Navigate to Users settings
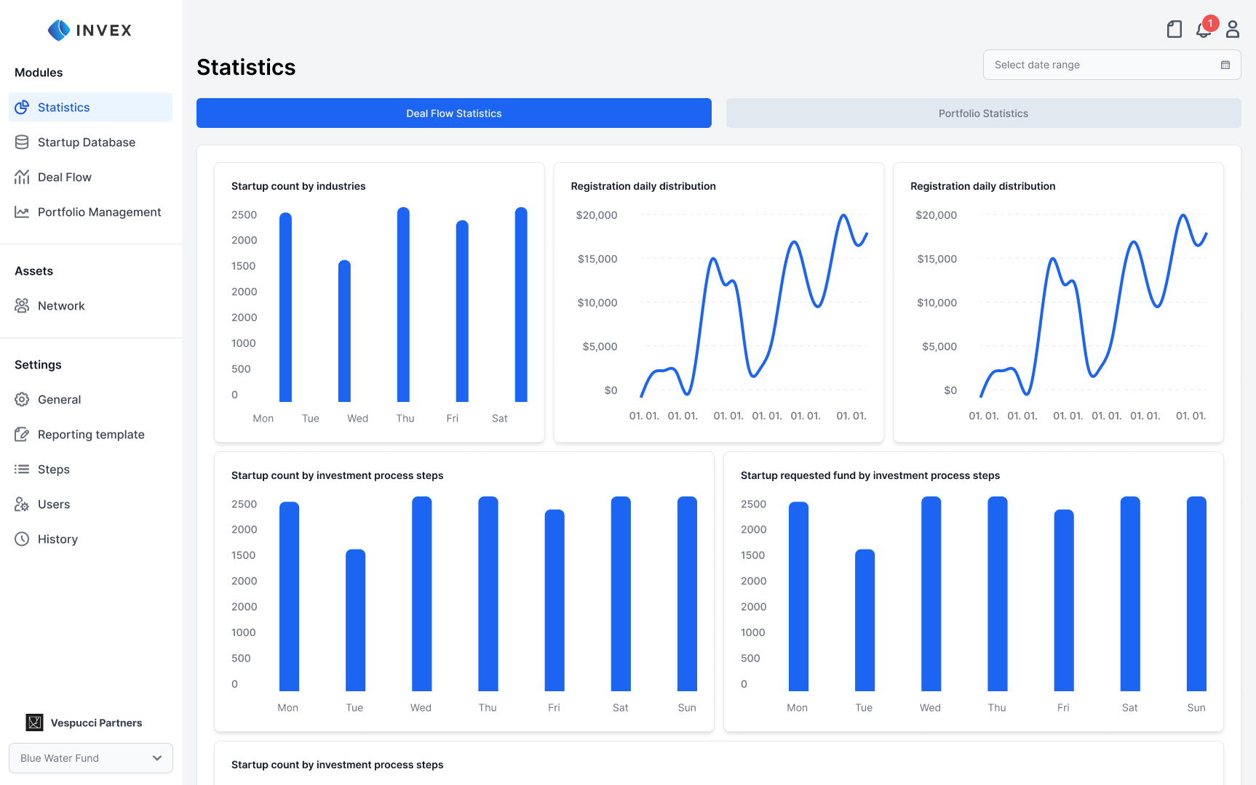Screen dimensions: 1256x785 pyautogui.click(x=54, y=504)
